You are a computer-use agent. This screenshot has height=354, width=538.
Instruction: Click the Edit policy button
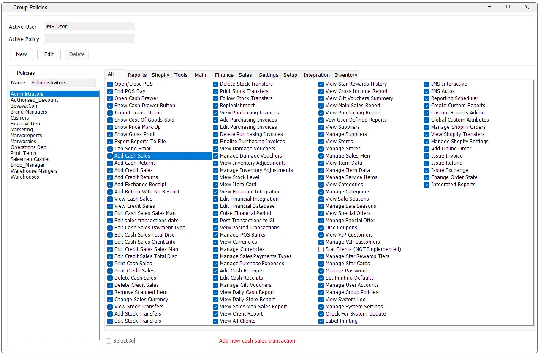(x=49, y=54)
